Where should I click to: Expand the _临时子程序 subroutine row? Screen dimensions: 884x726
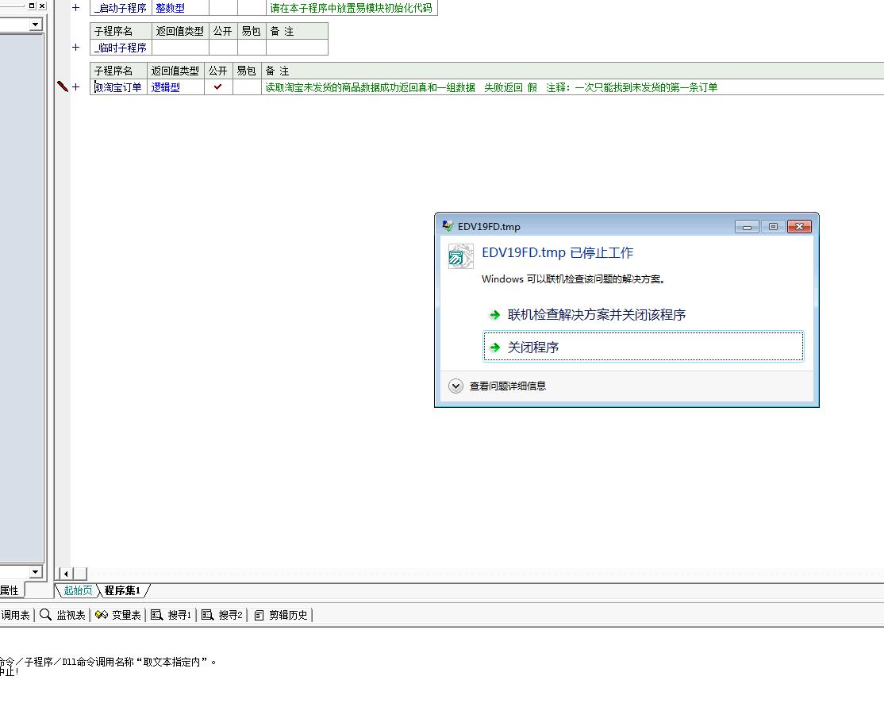tap(76, 48)
